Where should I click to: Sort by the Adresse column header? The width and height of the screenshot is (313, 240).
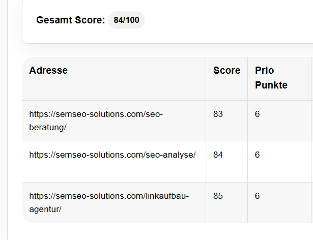(x=48, y=71)
